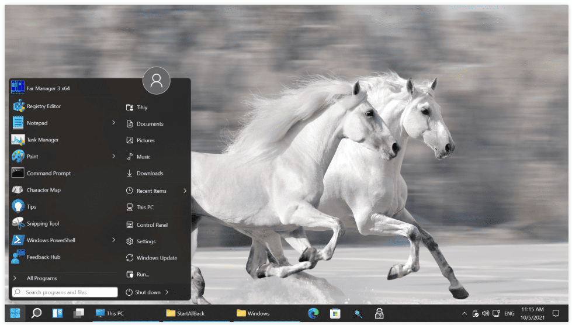Open Tips app icon
The width and height of the screenshot is (572, 325).
18,206
